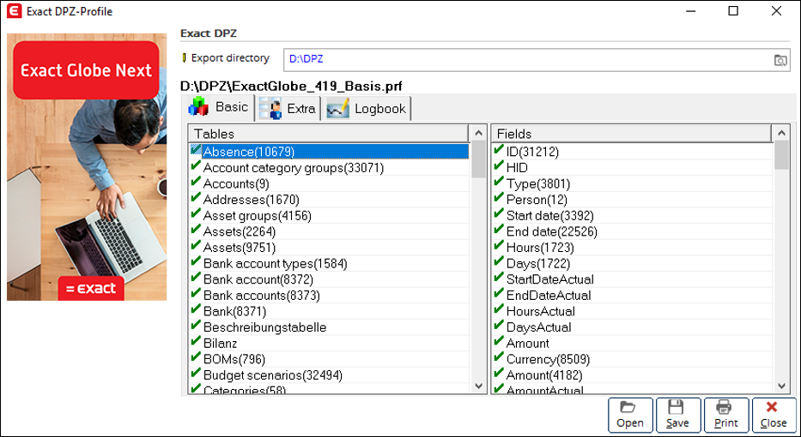Click the Fields column header
This screenshot has height=437, width=801.
(x=632, y=134)
